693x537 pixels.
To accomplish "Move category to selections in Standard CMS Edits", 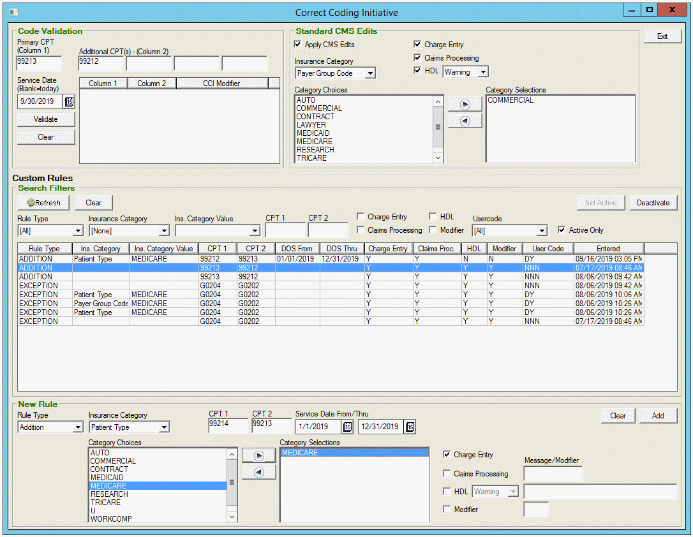I will click(465, 104).
